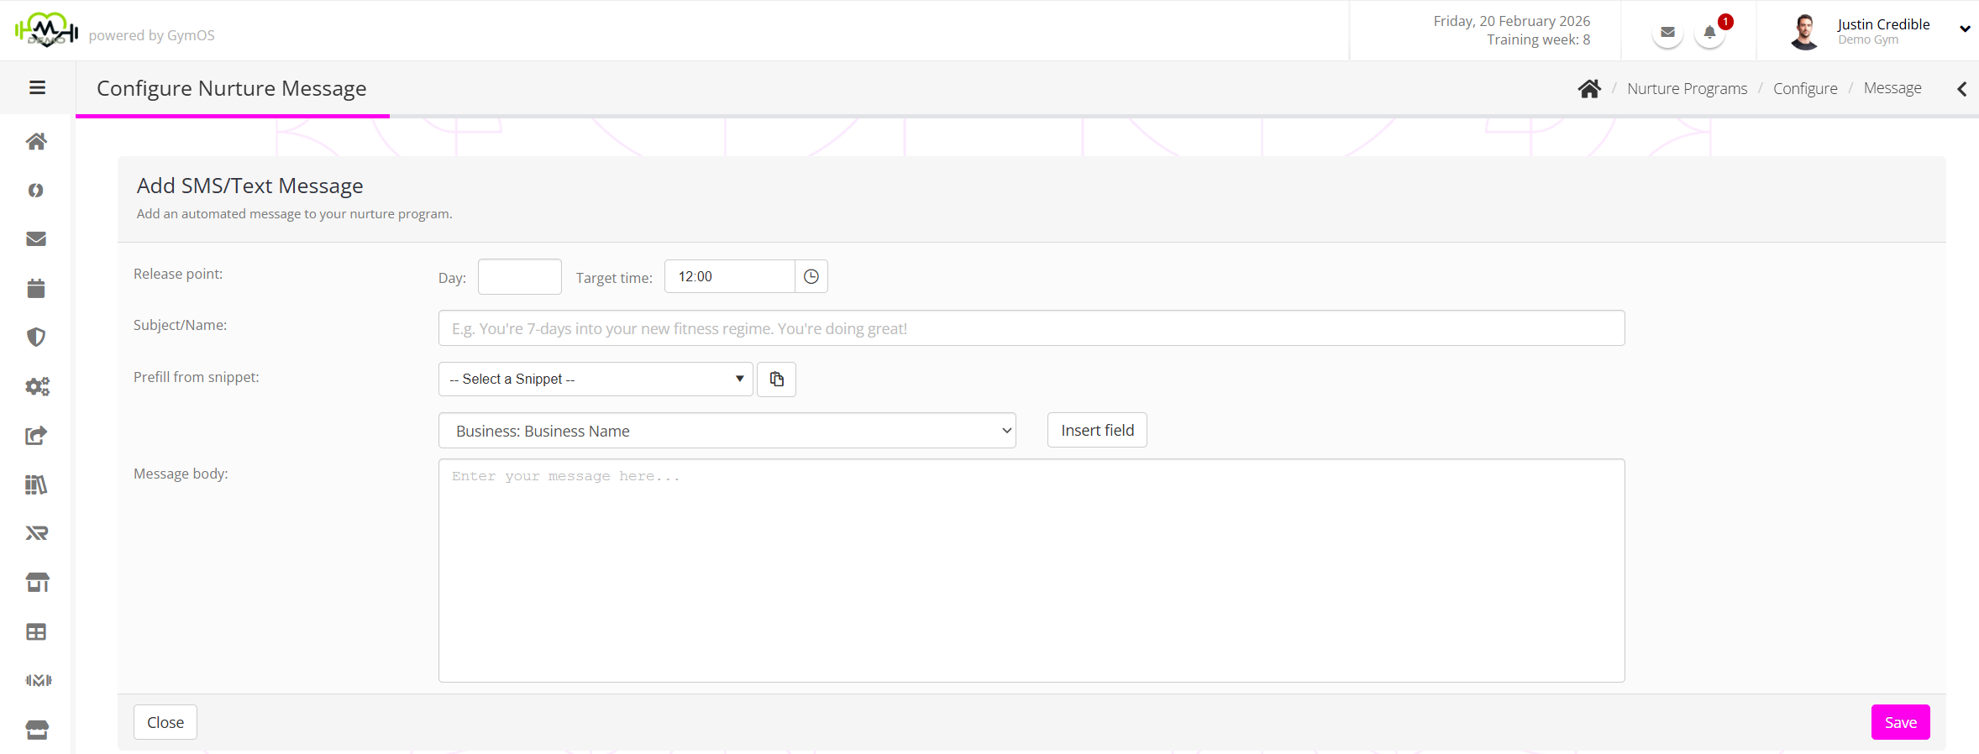Save the SMS message
Screen dimensions: 1979x754
(1900, 722)
